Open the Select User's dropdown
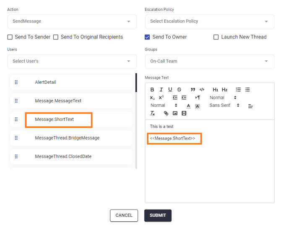 click(x=72, y=62)
